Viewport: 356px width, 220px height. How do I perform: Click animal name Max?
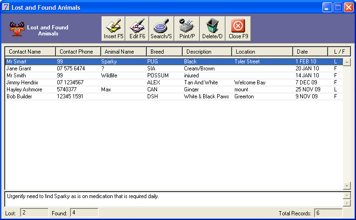pos(106,89)
